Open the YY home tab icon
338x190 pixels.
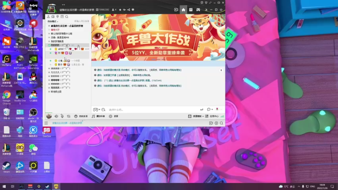[x=183, y=10]
